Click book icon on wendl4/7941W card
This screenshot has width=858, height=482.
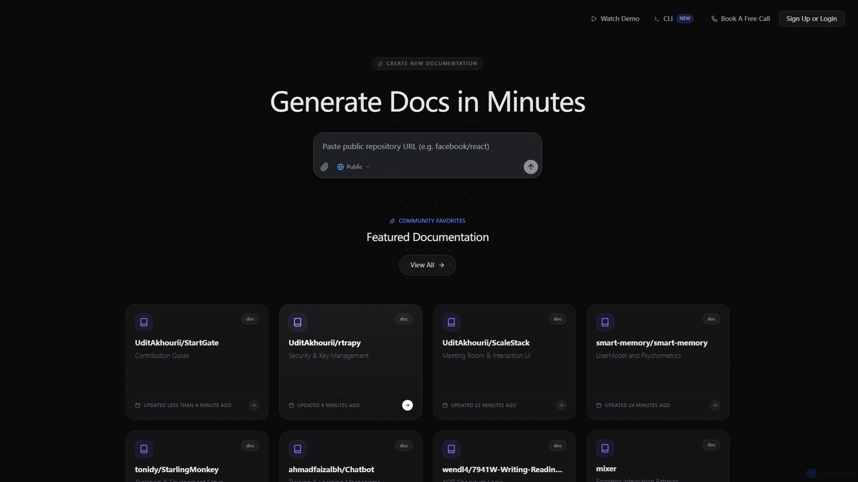pyautogui.click(x=451, y=449)
